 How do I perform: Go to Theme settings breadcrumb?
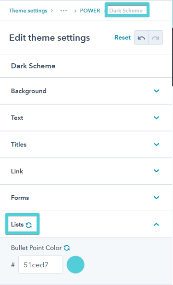click(28, 11)
